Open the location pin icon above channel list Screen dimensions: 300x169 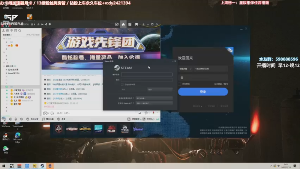(x=12, y=30)
